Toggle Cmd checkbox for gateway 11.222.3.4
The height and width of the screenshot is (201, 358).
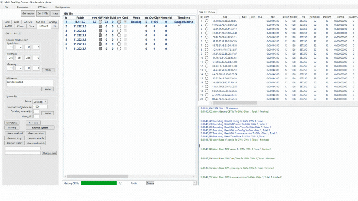[x=125, y=35]
